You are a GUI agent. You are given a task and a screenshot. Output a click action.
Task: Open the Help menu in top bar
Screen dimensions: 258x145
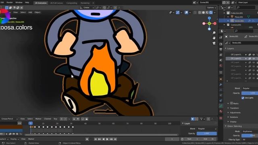[x=27, y=2]
